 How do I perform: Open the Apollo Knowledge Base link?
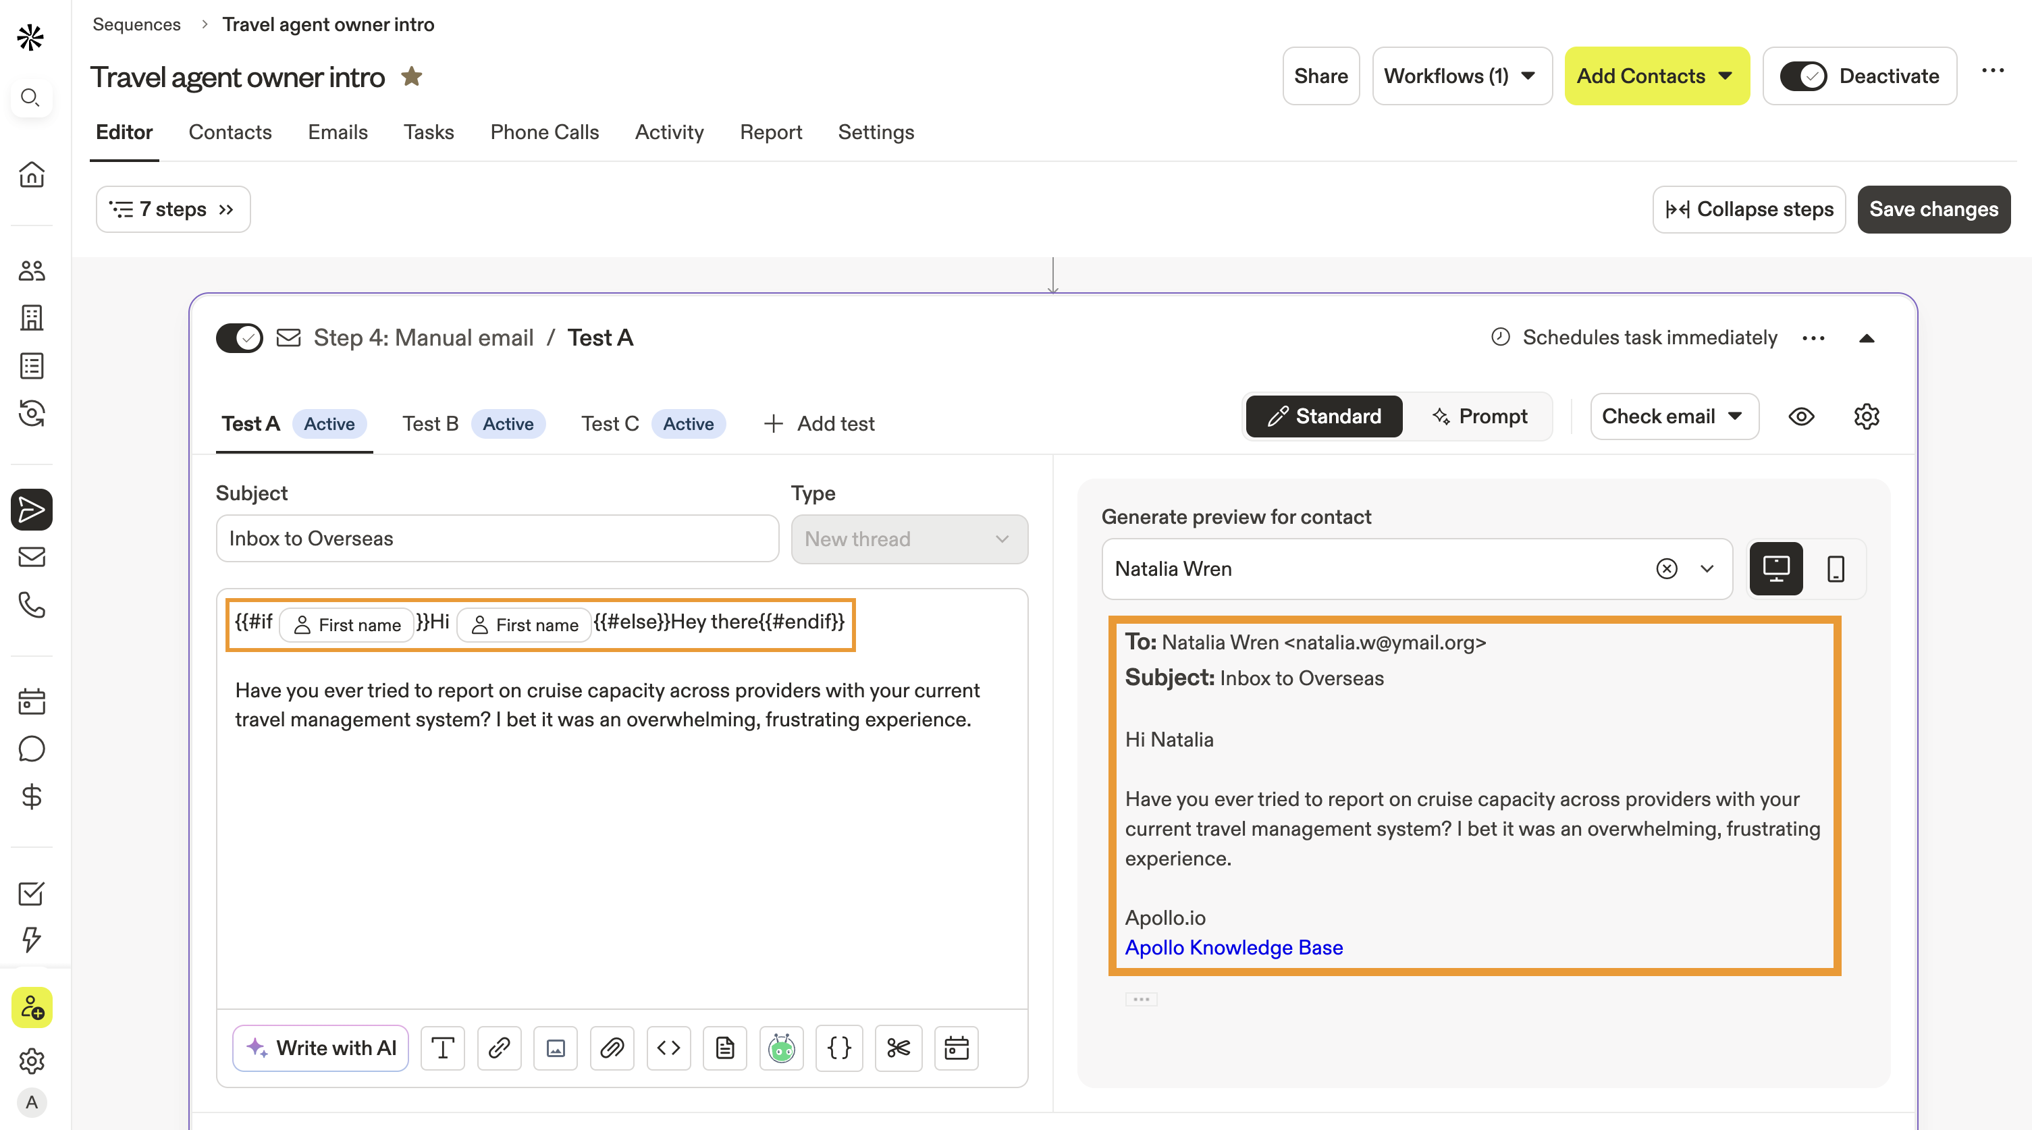1233,947
